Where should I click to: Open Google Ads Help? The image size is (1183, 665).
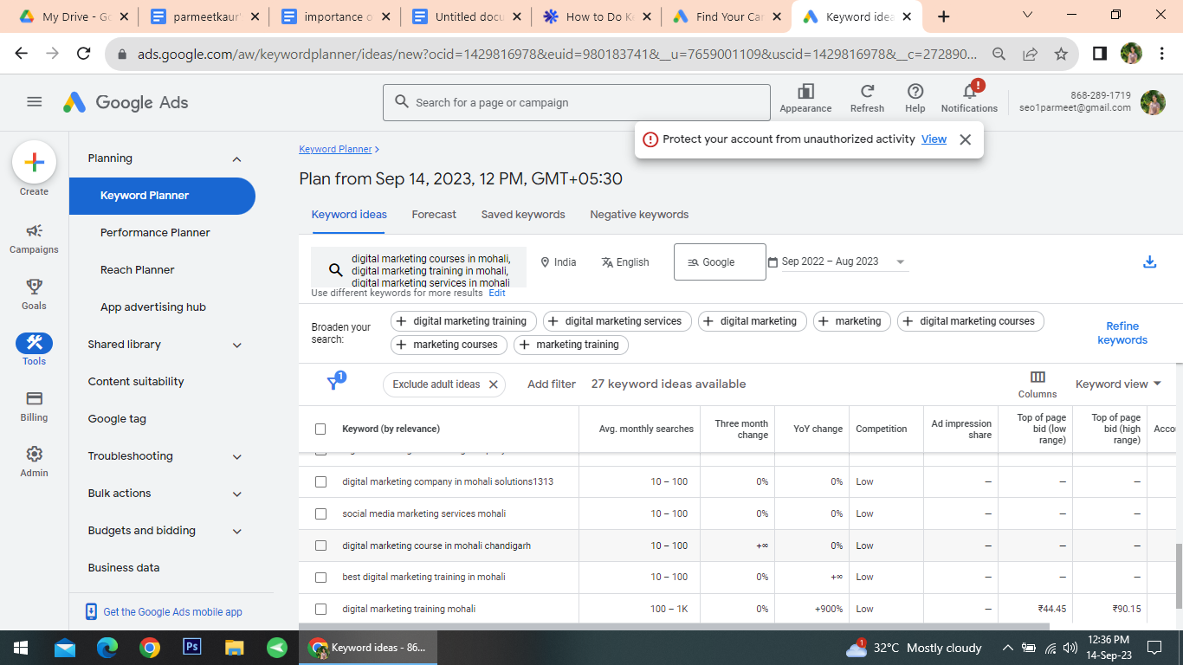915,98
